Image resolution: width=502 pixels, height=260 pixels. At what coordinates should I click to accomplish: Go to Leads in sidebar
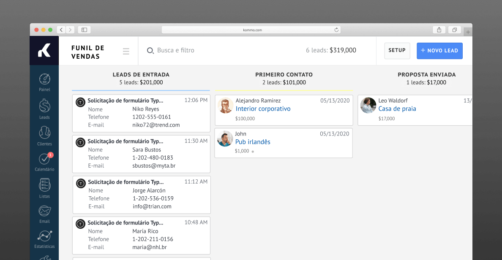point(44,108)
